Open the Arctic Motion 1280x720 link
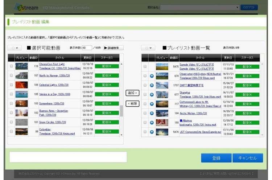The image size is (272, 180). (x=193, y=113)
